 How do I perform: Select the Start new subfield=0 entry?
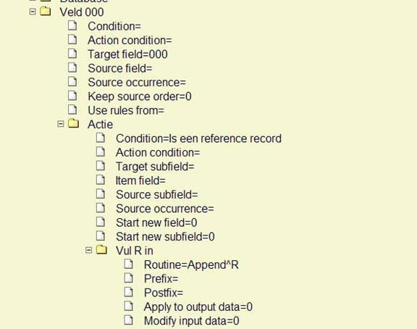coord(165,237)
